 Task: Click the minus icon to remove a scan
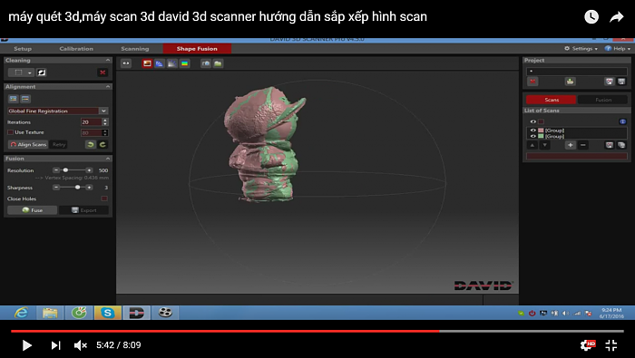[x=583, y=145]
